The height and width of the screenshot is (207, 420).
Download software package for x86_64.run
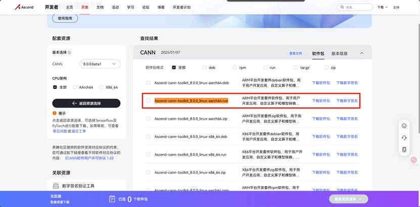tap(321, 154)
